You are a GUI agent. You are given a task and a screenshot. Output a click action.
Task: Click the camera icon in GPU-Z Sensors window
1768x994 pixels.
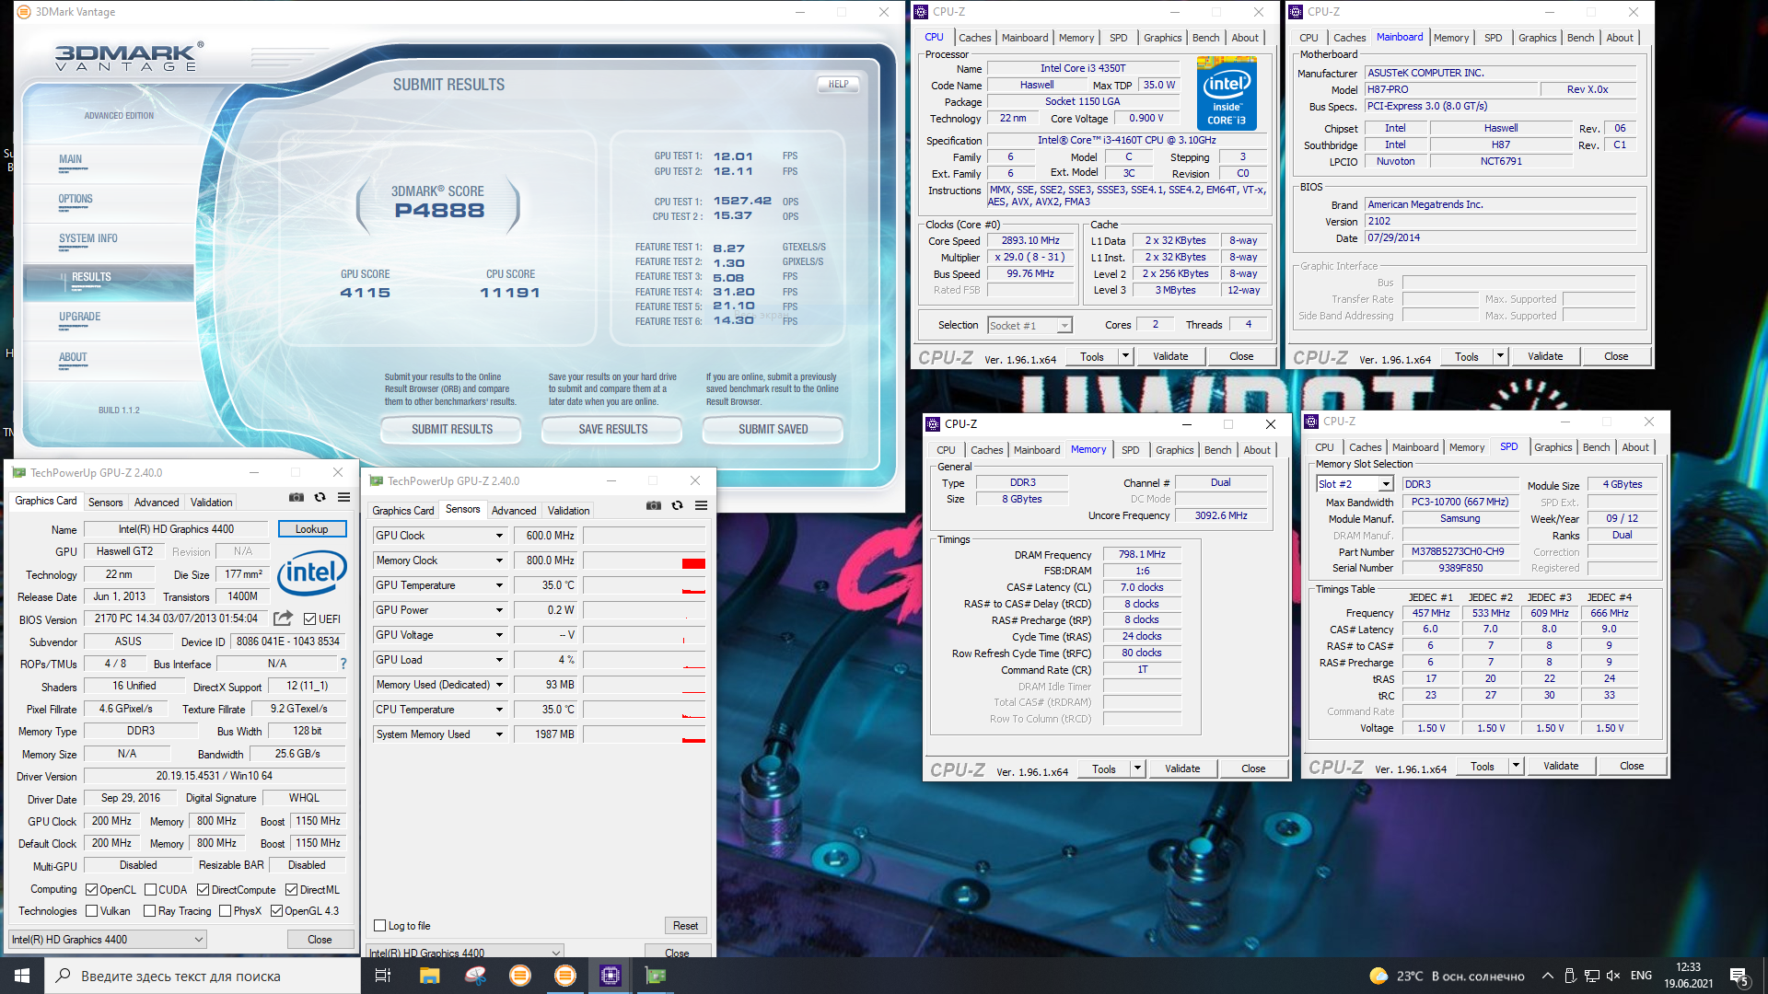pyautogui.click(x=654, y=505)
